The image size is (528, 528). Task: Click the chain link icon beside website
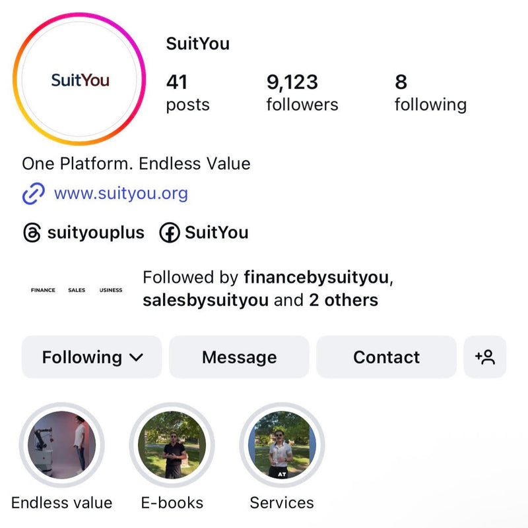pyautogui.click(x=33, y=194)
